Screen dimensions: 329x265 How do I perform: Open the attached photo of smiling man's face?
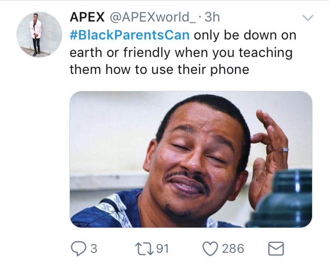pyautogui.click(x=191, y=159)
